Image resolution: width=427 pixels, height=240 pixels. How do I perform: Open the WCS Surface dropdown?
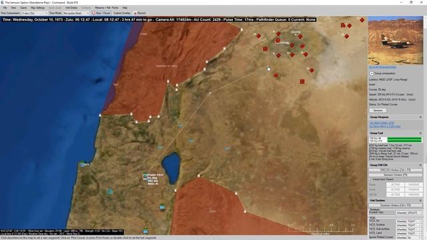408,225
